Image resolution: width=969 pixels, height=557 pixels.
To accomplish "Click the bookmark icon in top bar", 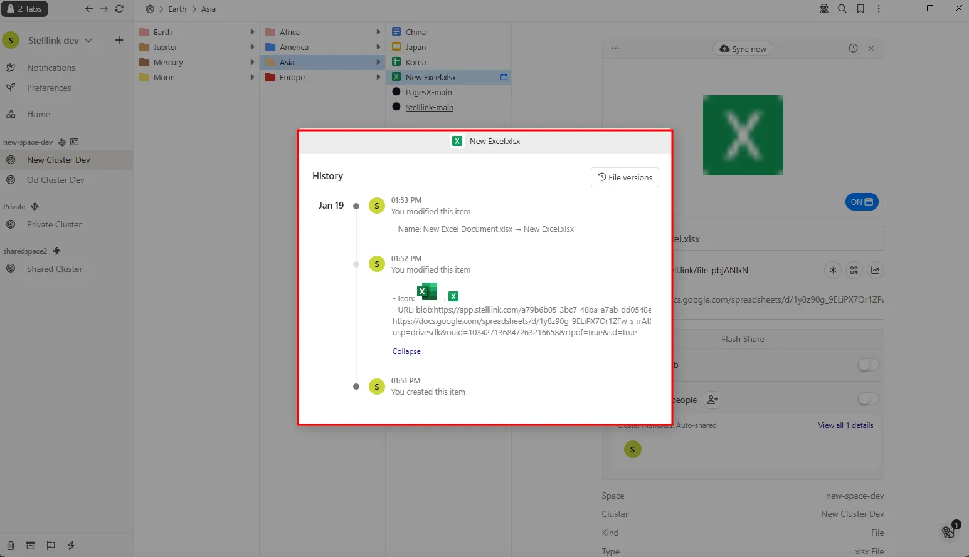I will pyautogui.click(x=860, y=9).
